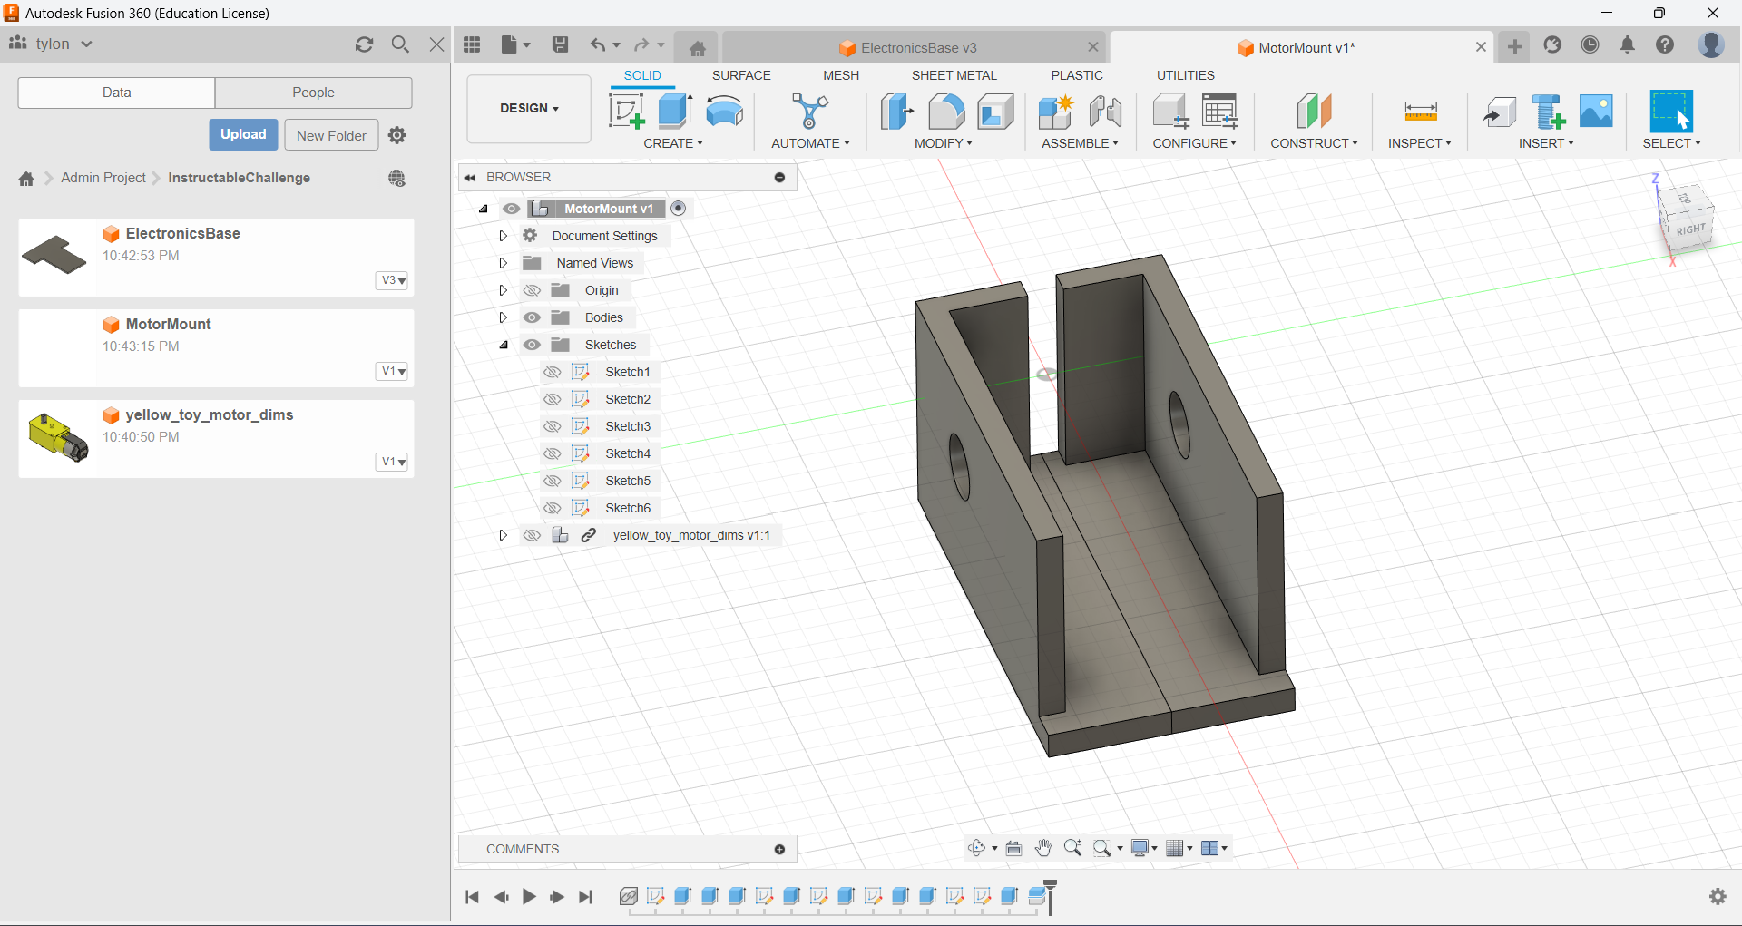Switch to the UTILITIES tab
Image resolution: width=1742 pixels, height=926 pixels.
1185,75
